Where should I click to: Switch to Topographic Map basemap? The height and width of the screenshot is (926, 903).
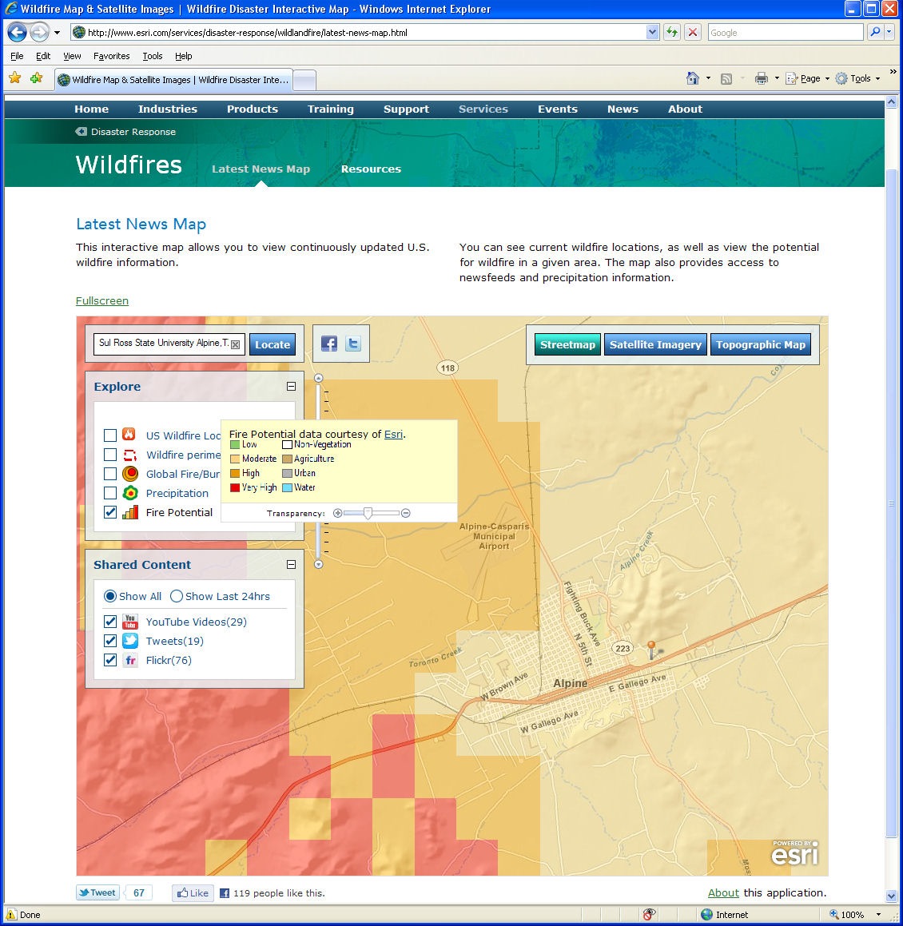(x=761, y=344)
